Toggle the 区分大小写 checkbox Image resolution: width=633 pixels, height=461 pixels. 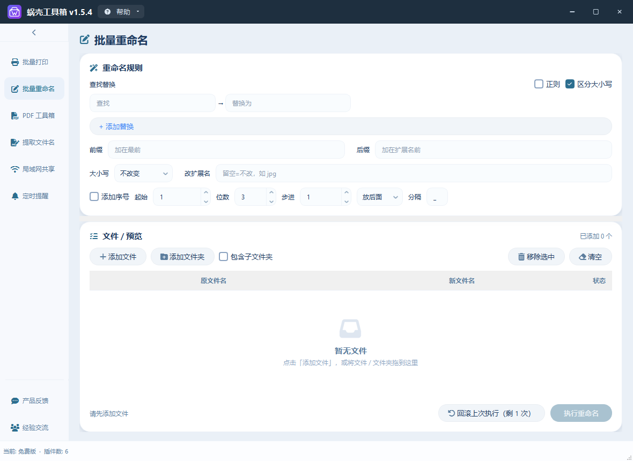click(x=570, y=84)
